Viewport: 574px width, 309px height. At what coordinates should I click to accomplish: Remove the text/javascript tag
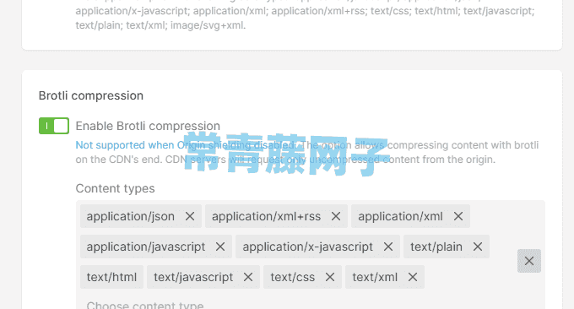(248, 277)
